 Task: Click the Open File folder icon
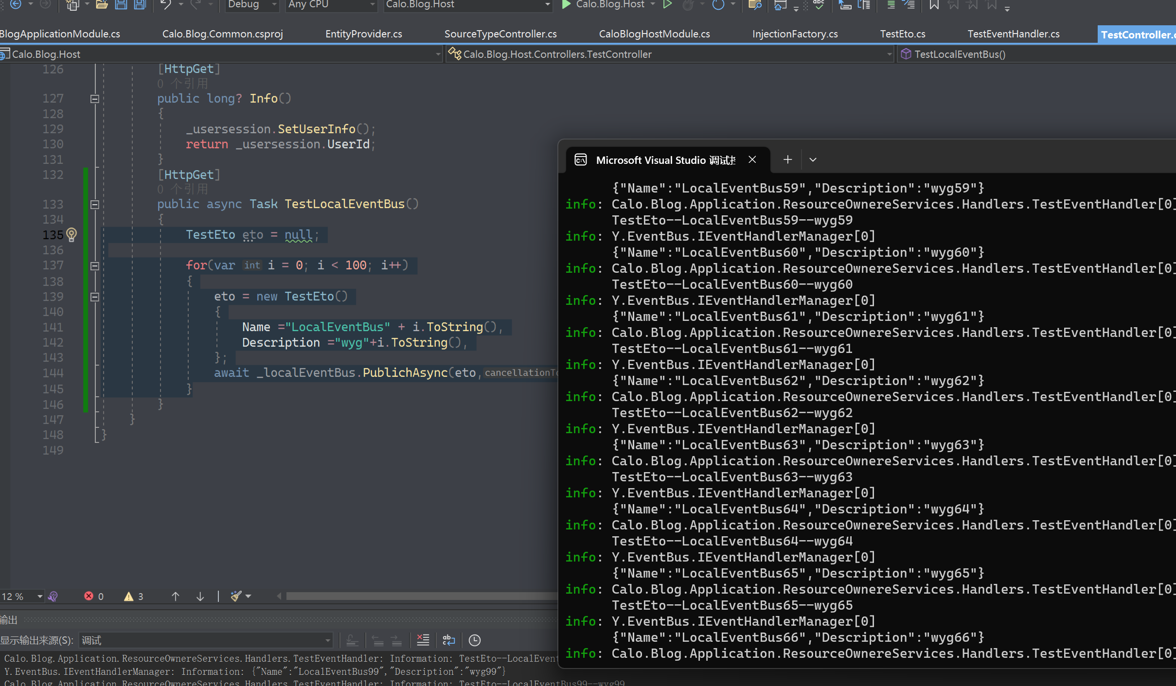(x=102, y=5)
